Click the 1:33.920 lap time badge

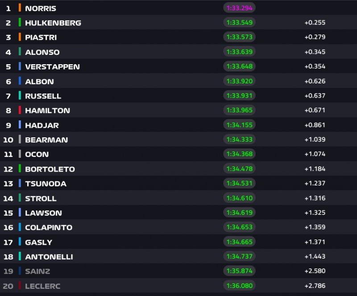tap(240, 81)
